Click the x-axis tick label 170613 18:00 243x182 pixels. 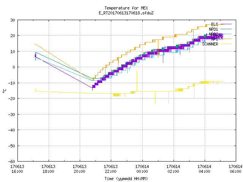pyautogui.click(x=49, y=169)
